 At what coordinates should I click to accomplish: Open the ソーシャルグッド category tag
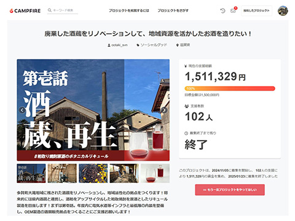[152, 45]
